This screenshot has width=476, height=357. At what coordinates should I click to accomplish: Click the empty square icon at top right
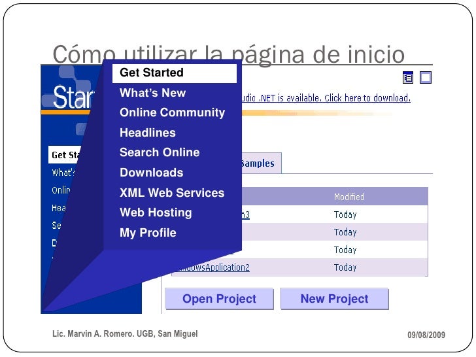pyautogui.click(x=426, y=78)
